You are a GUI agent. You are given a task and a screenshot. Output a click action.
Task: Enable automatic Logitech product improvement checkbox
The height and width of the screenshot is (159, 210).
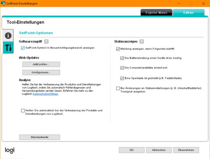23,110
